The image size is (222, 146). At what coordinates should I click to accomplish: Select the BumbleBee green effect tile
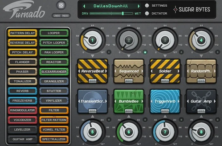(x=128, y=101)
